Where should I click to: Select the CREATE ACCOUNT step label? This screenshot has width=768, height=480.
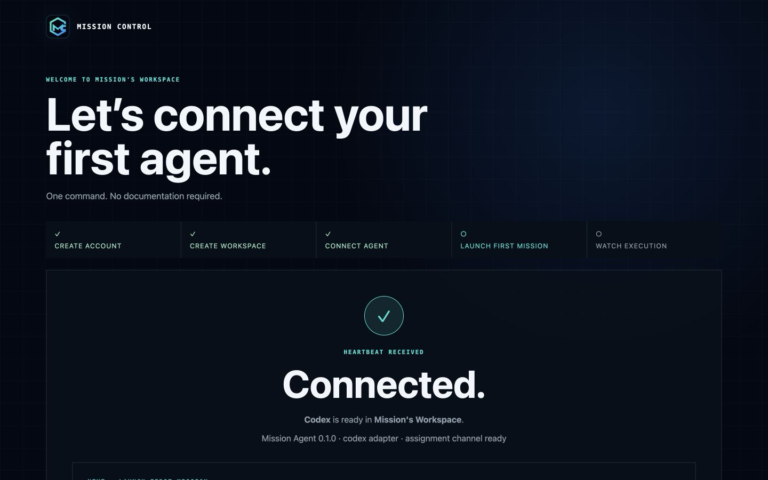point(88,246)
